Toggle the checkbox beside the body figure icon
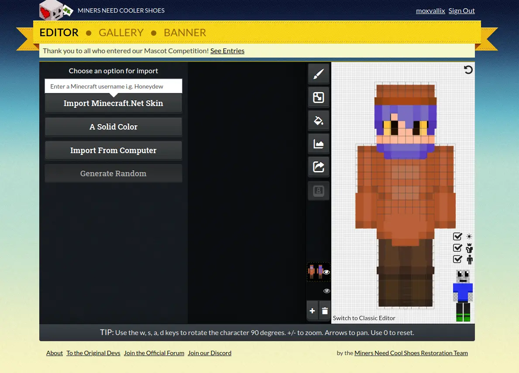Image resolution: width=519 pixels, height=373 pixels. [457, 259]
